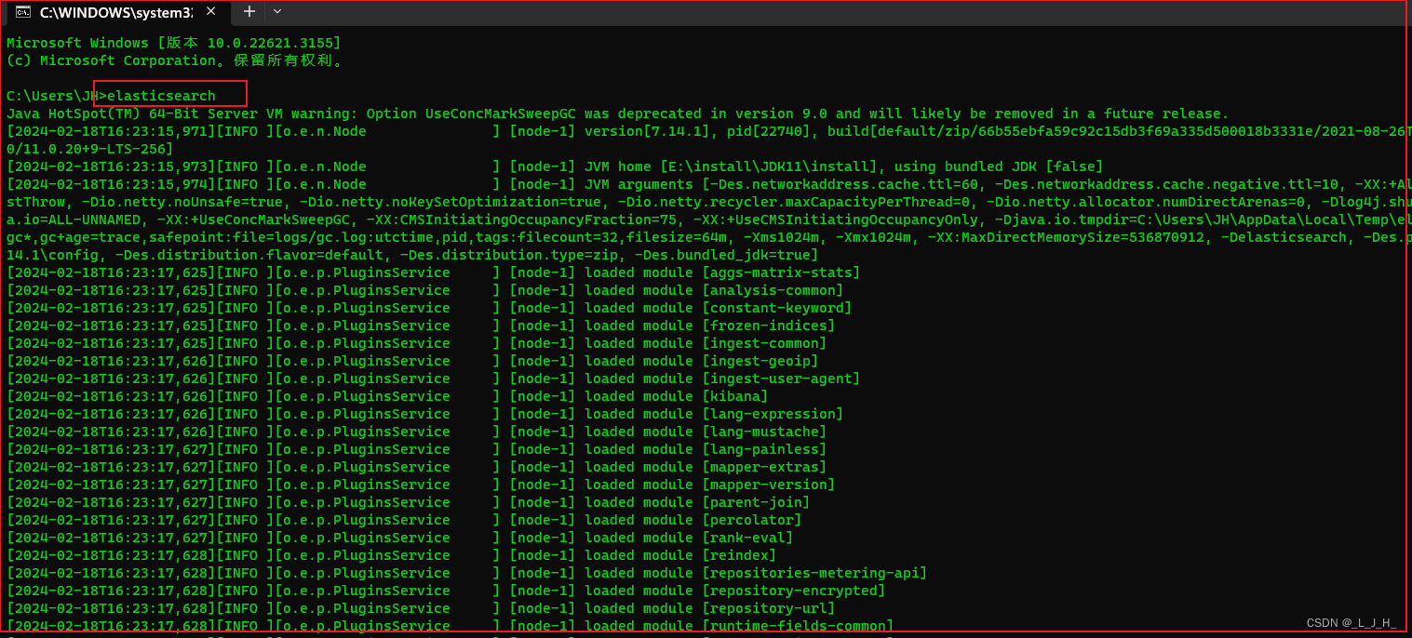Click the loaded module [mapper-extras] line
The width and height of the screenshot is (1412, 638).
point(416,467)
